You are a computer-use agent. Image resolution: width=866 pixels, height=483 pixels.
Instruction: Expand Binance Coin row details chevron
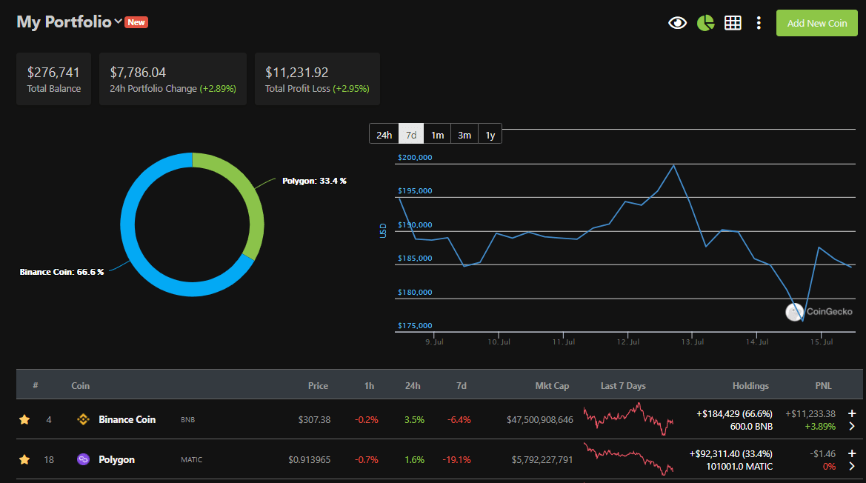pos(852,426)
